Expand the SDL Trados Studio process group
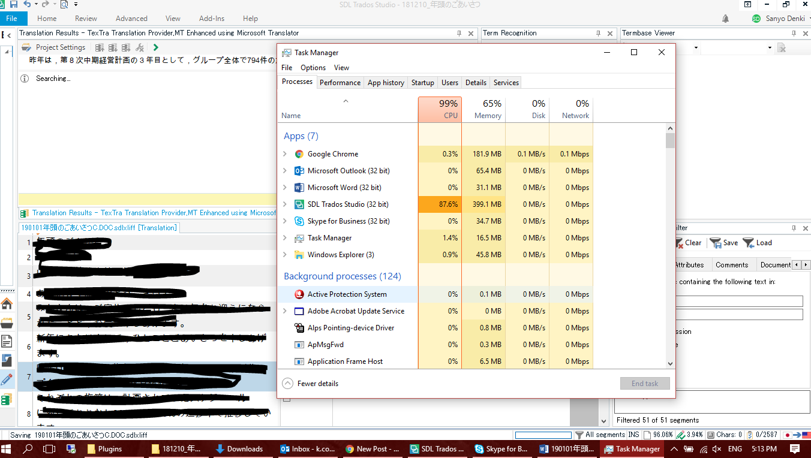The width and height of the screenshot is (811, 458). [285, 204]
